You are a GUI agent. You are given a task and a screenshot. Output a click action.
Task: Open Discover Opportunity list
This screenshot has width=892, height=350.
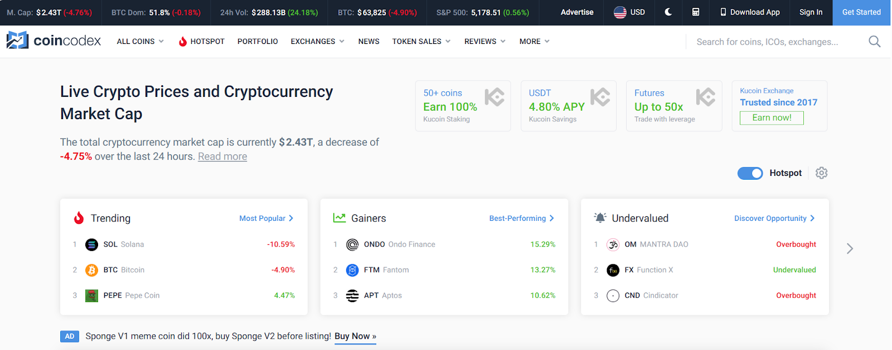pyautogui.click(x=774, y=218)
